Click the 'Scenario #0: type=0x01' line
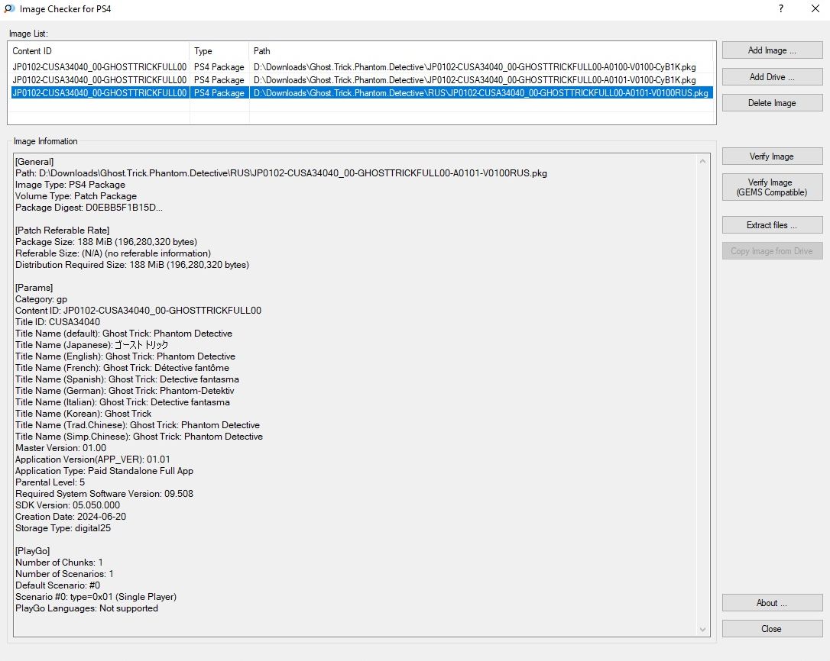The image size is (830, 661). 96,597
